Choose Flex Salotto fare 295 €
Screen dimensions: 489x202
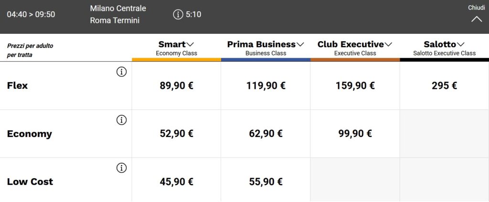pos(445,86)
